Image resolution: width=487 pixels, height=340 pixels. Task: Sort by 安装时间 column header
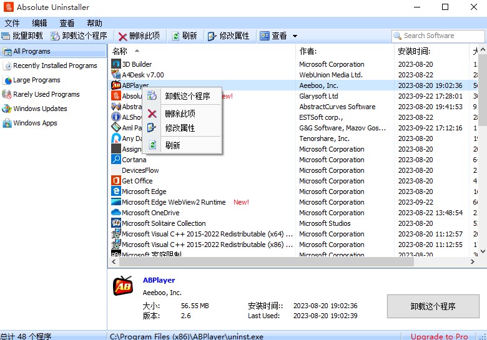[414, 51]
